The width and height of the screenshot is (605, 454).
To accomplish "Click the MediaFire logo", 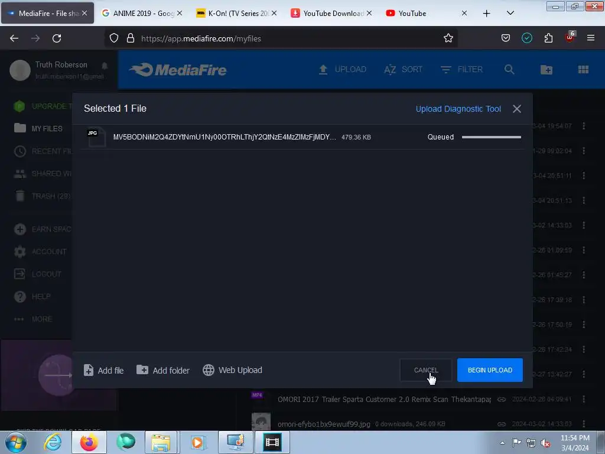I will (178, 70).
